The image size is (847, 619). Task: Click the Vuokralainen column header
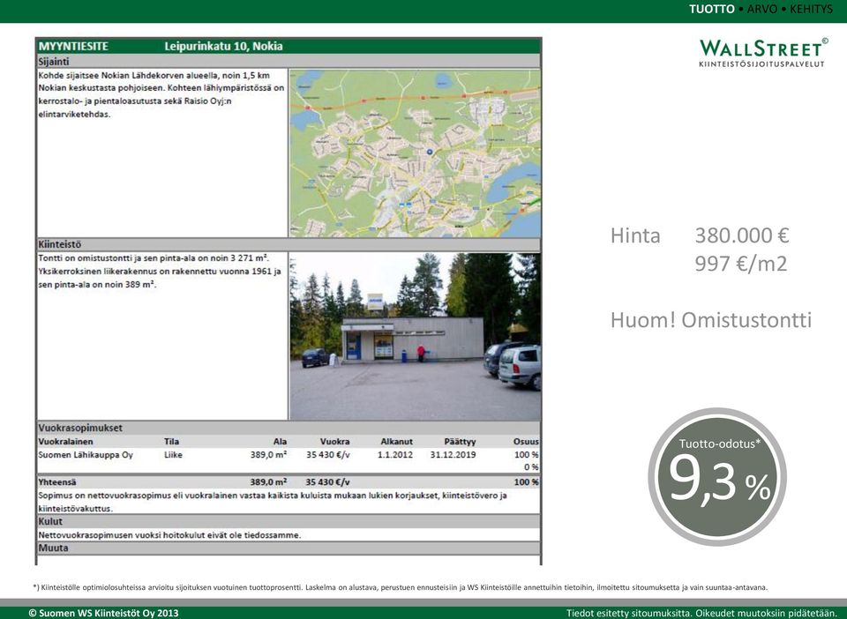coord(65,442)
